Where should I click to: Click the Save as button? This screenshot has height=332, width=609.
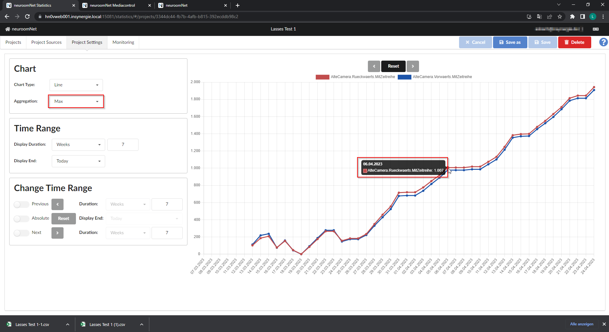[x=510, y=42]
